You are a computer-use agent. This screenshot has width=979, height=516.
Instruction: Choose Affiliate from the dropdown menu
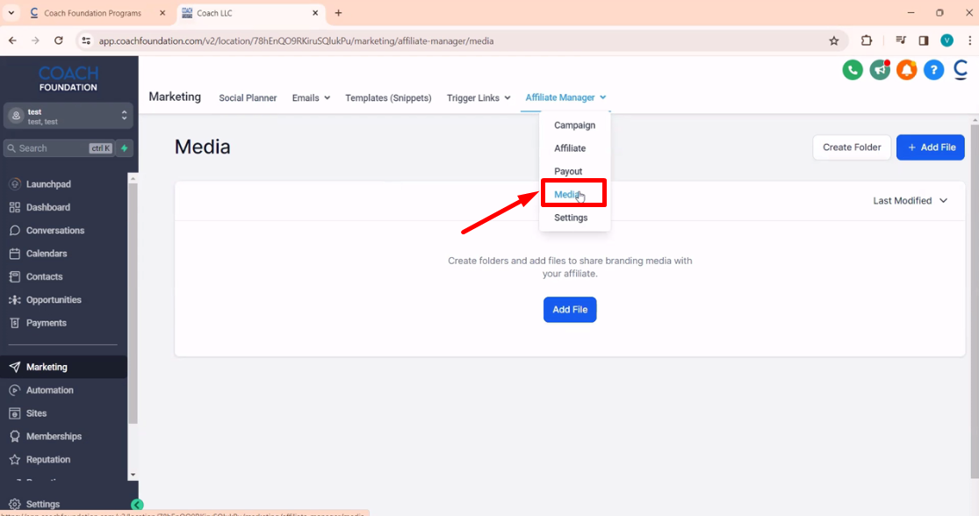pyautogui.click(x=570, y=148)
